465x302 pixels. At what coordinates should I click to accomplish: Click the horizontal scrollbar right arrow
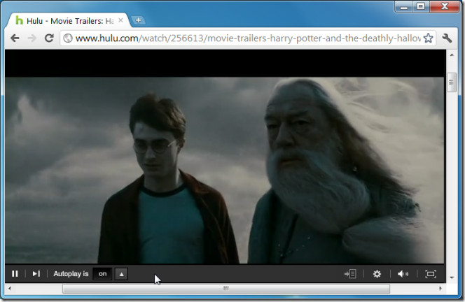click(x=440, y=288)
